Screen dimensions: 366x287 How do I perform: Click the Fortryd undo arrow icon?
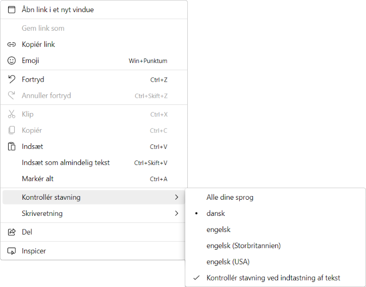click(x=12, y=79)
